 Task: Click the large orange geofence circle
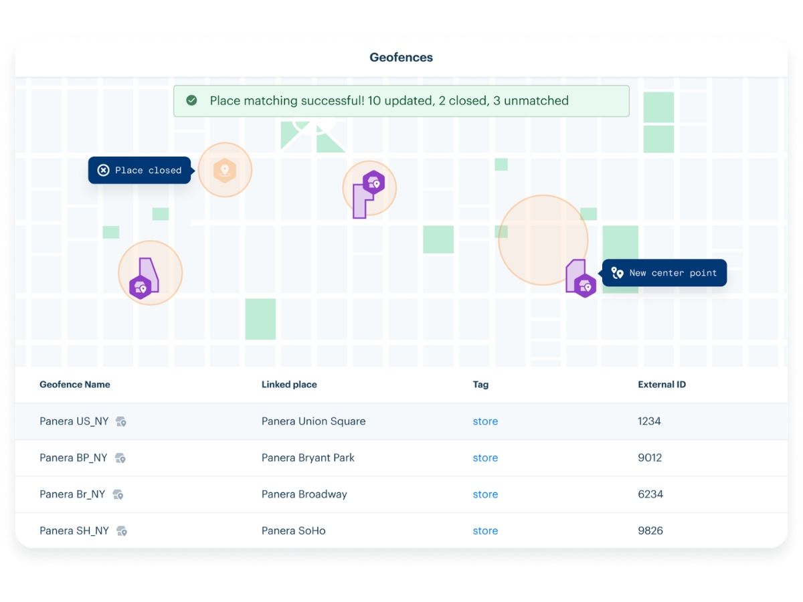coord(543,240)
